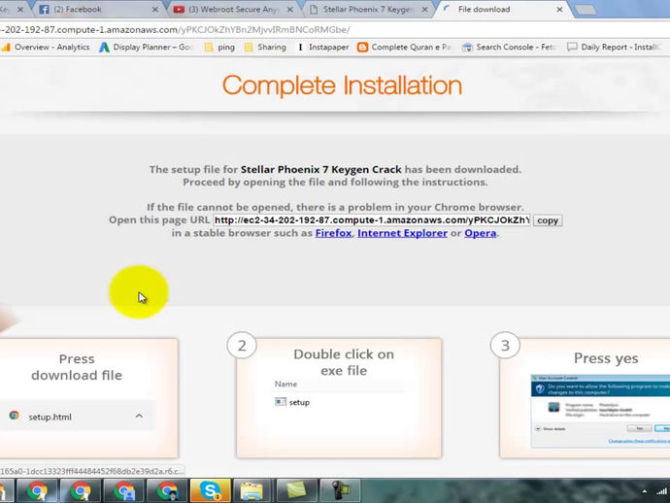Open the Sharing bookmark folder
This screenshot has width=670, height=503.
[x=265, y=47]
